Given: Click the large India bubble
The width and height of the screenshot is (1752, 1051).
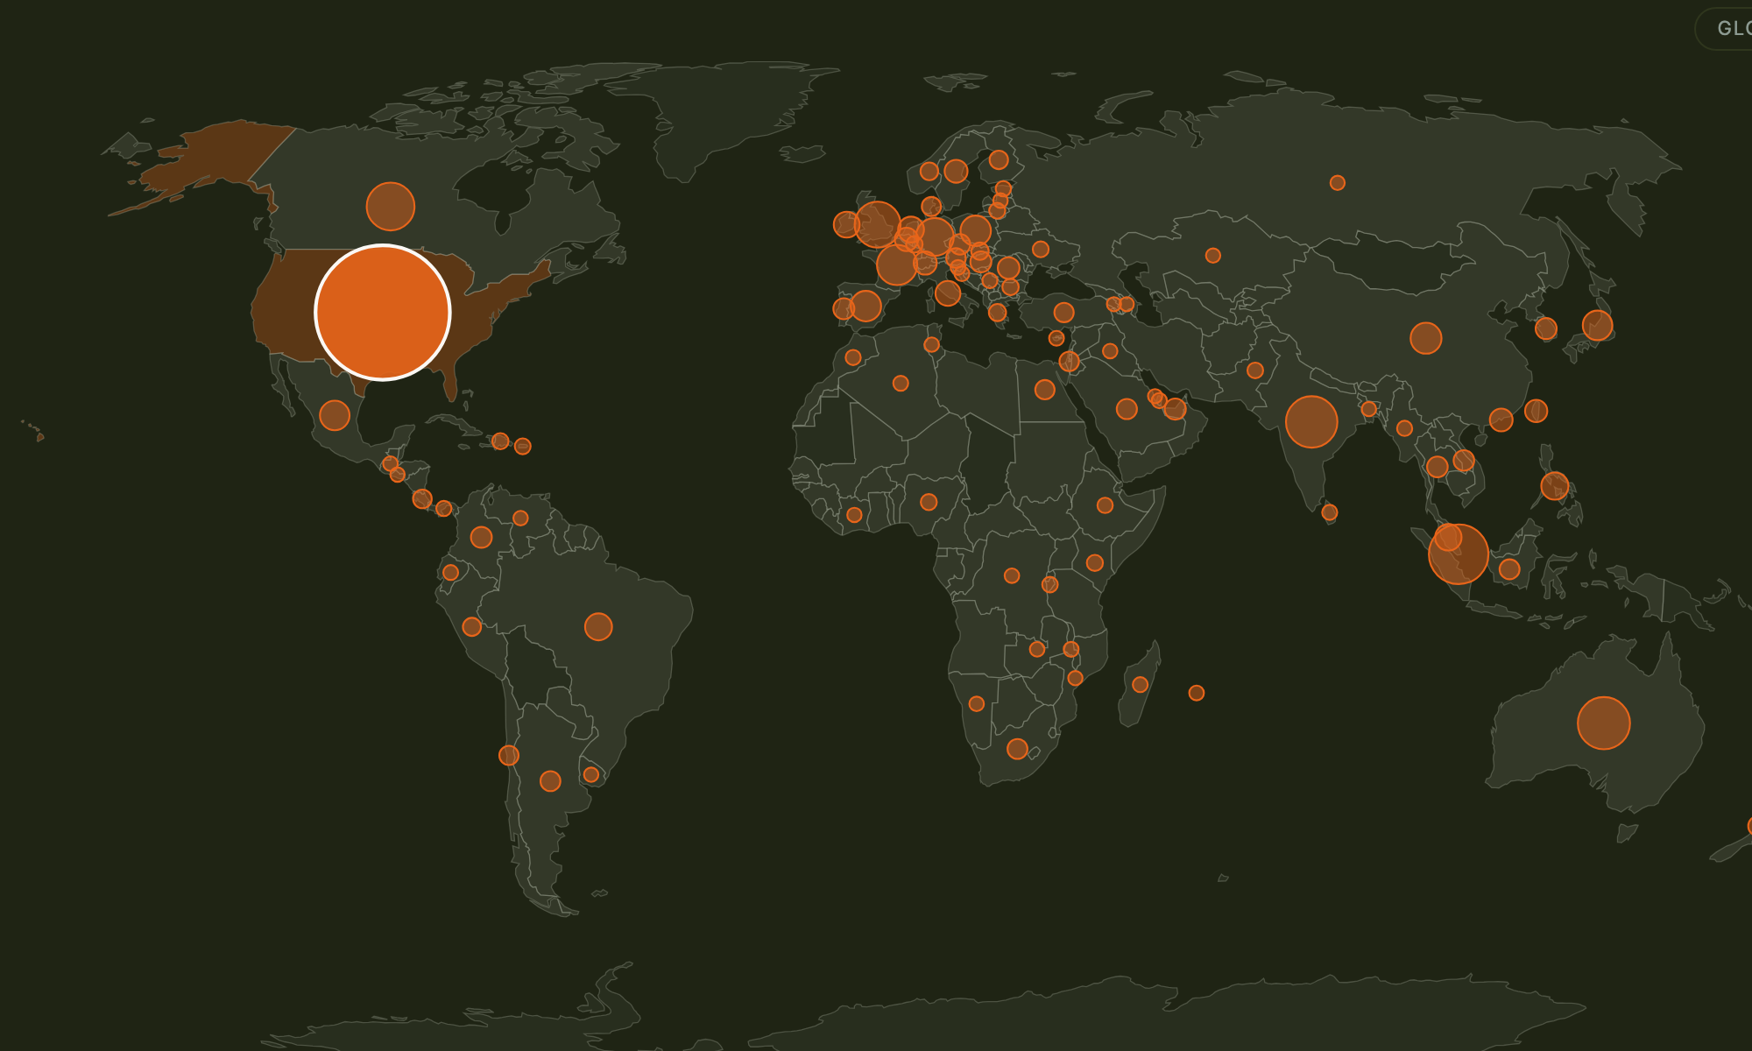Looking at the screenshot, I should (1311, 421).
